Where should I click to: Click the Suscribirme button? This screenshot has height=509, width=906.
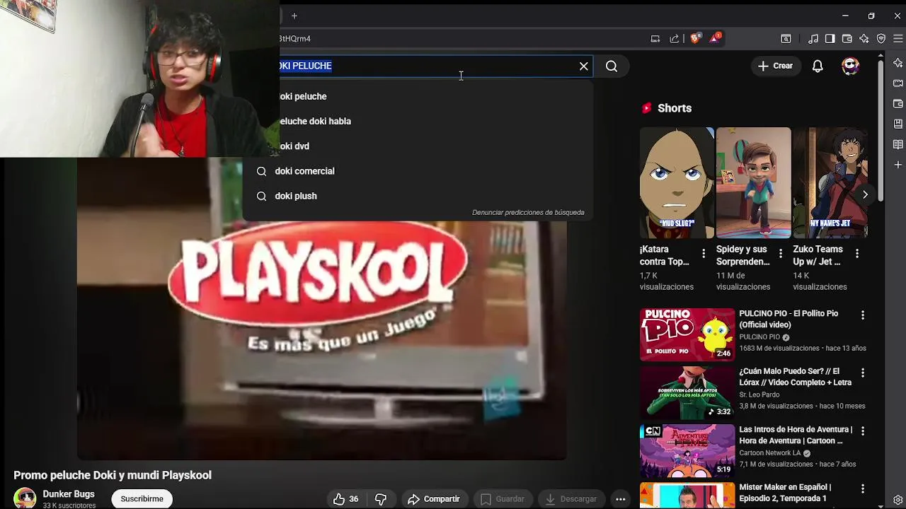[x=142, y=499]
